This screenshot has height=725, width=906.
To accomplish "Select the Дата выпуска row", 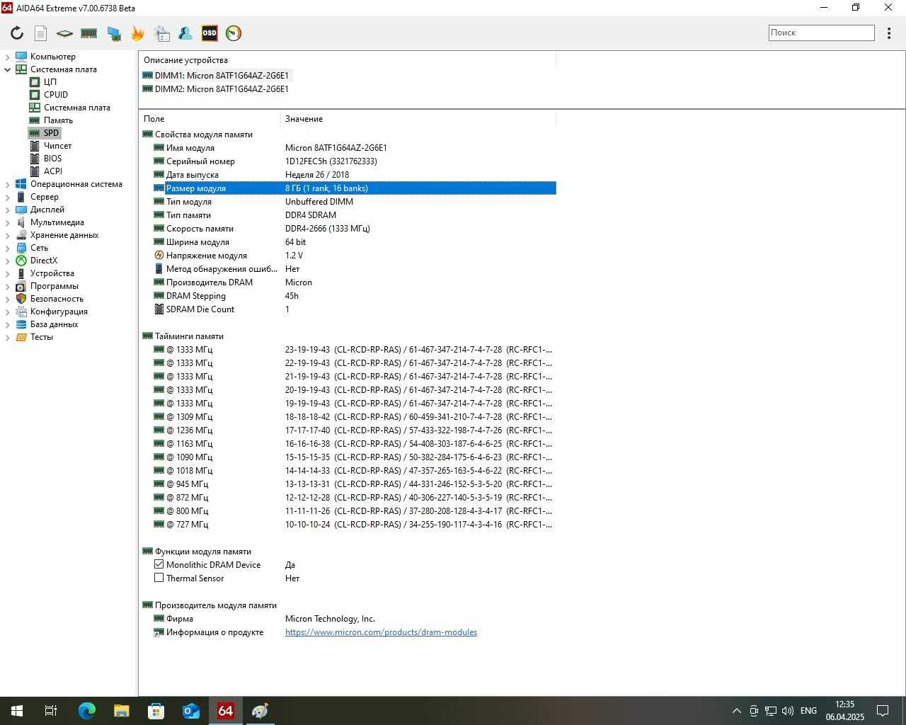I will coord(354,175).
